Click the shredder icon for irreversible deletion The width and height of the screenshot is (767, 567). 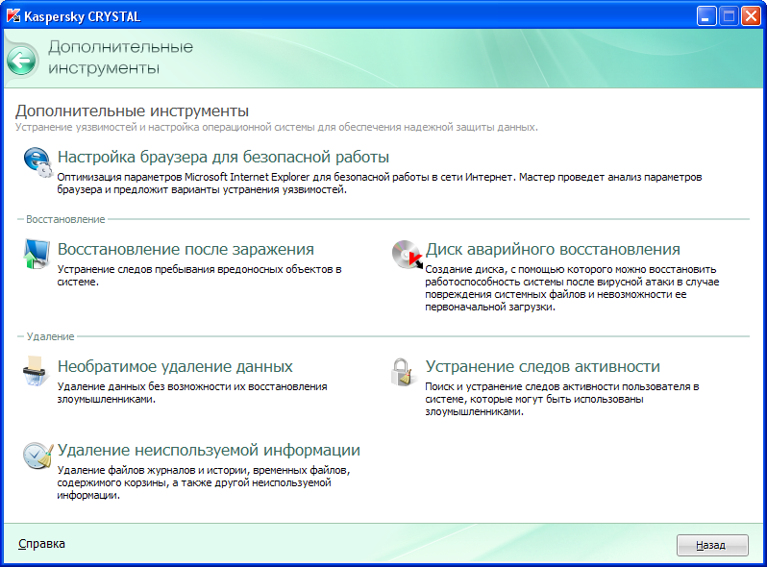click(x=36, y=370)
